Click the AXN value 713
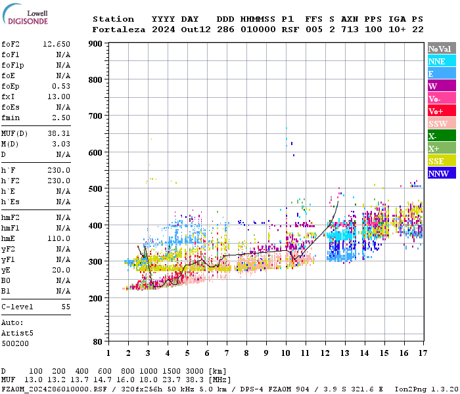The width and height of the screenshot is (460, 394). 350,30
